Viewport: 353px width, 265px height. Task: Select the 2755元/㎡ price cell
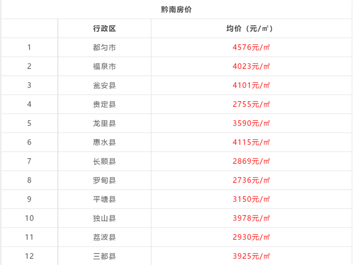pos(251,104)
